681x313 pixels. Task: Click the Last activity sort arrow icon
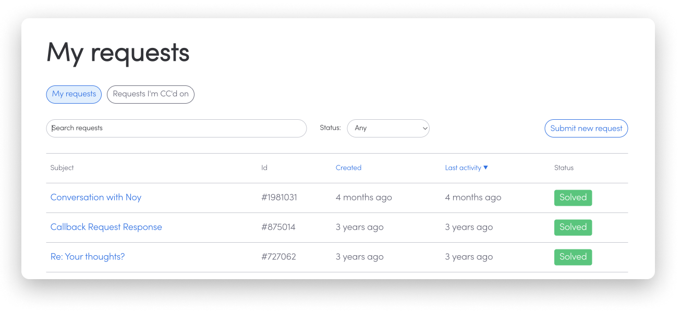tap(485, 168)
